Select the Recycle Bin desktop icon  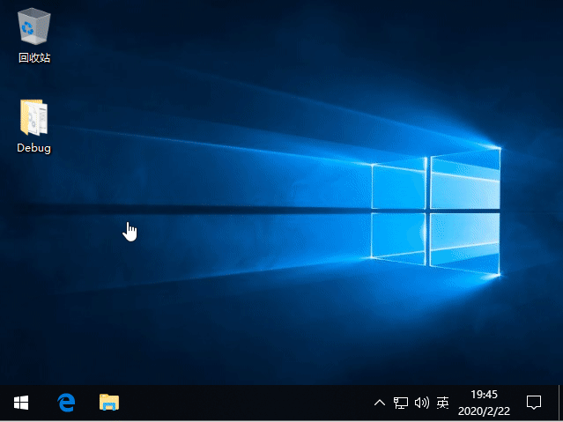coord(34,36)
